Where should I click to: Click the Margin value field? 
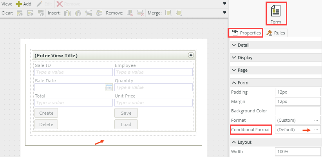[x=298, y=101]
